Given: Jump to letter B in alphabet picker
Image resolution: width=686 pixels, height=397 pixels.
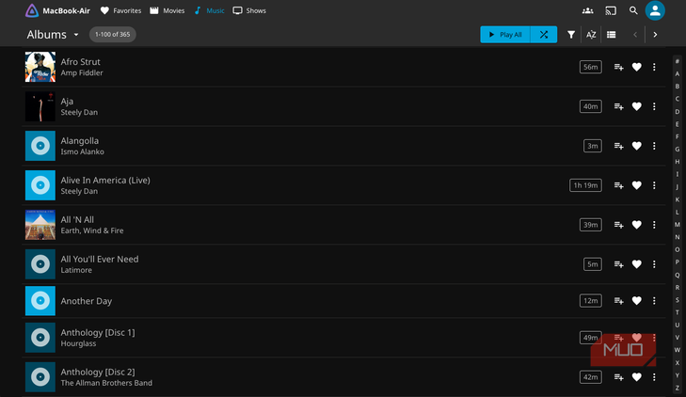Looking at the screenshot, I should click(x=678, y=87).
